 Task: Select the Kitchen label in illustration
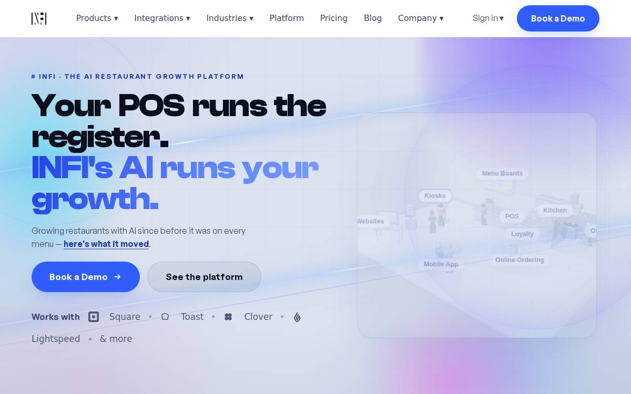point(555,210)
